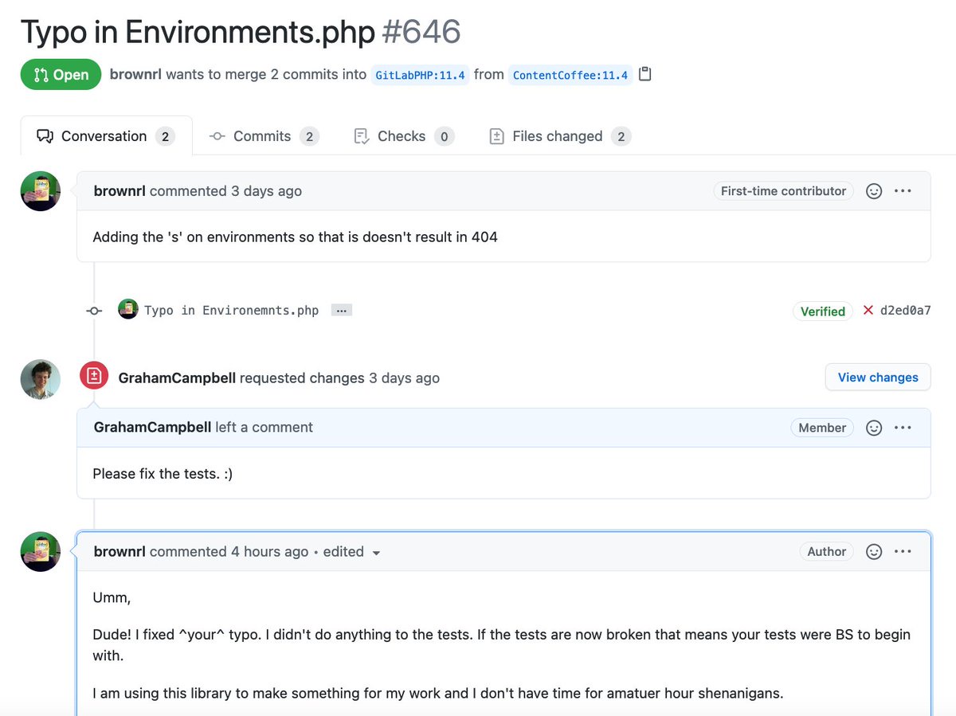This screenshot has width=956, height=716.
Task: Open the three-dot menu on first comment
Action: tap(903, 191)
